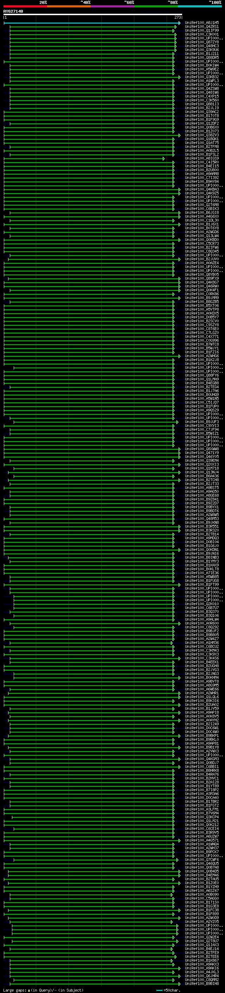
Task: Click the UniRef100_C8QMM2 label
Action: coord(202,980)
